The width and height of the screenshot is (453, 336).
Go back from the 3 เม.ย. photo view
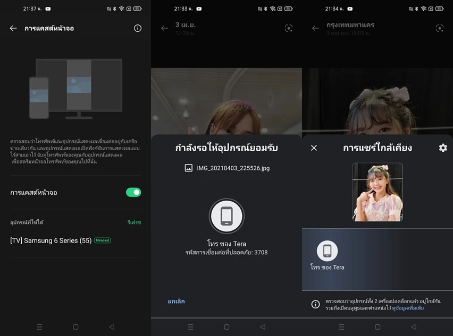(164, 28)
